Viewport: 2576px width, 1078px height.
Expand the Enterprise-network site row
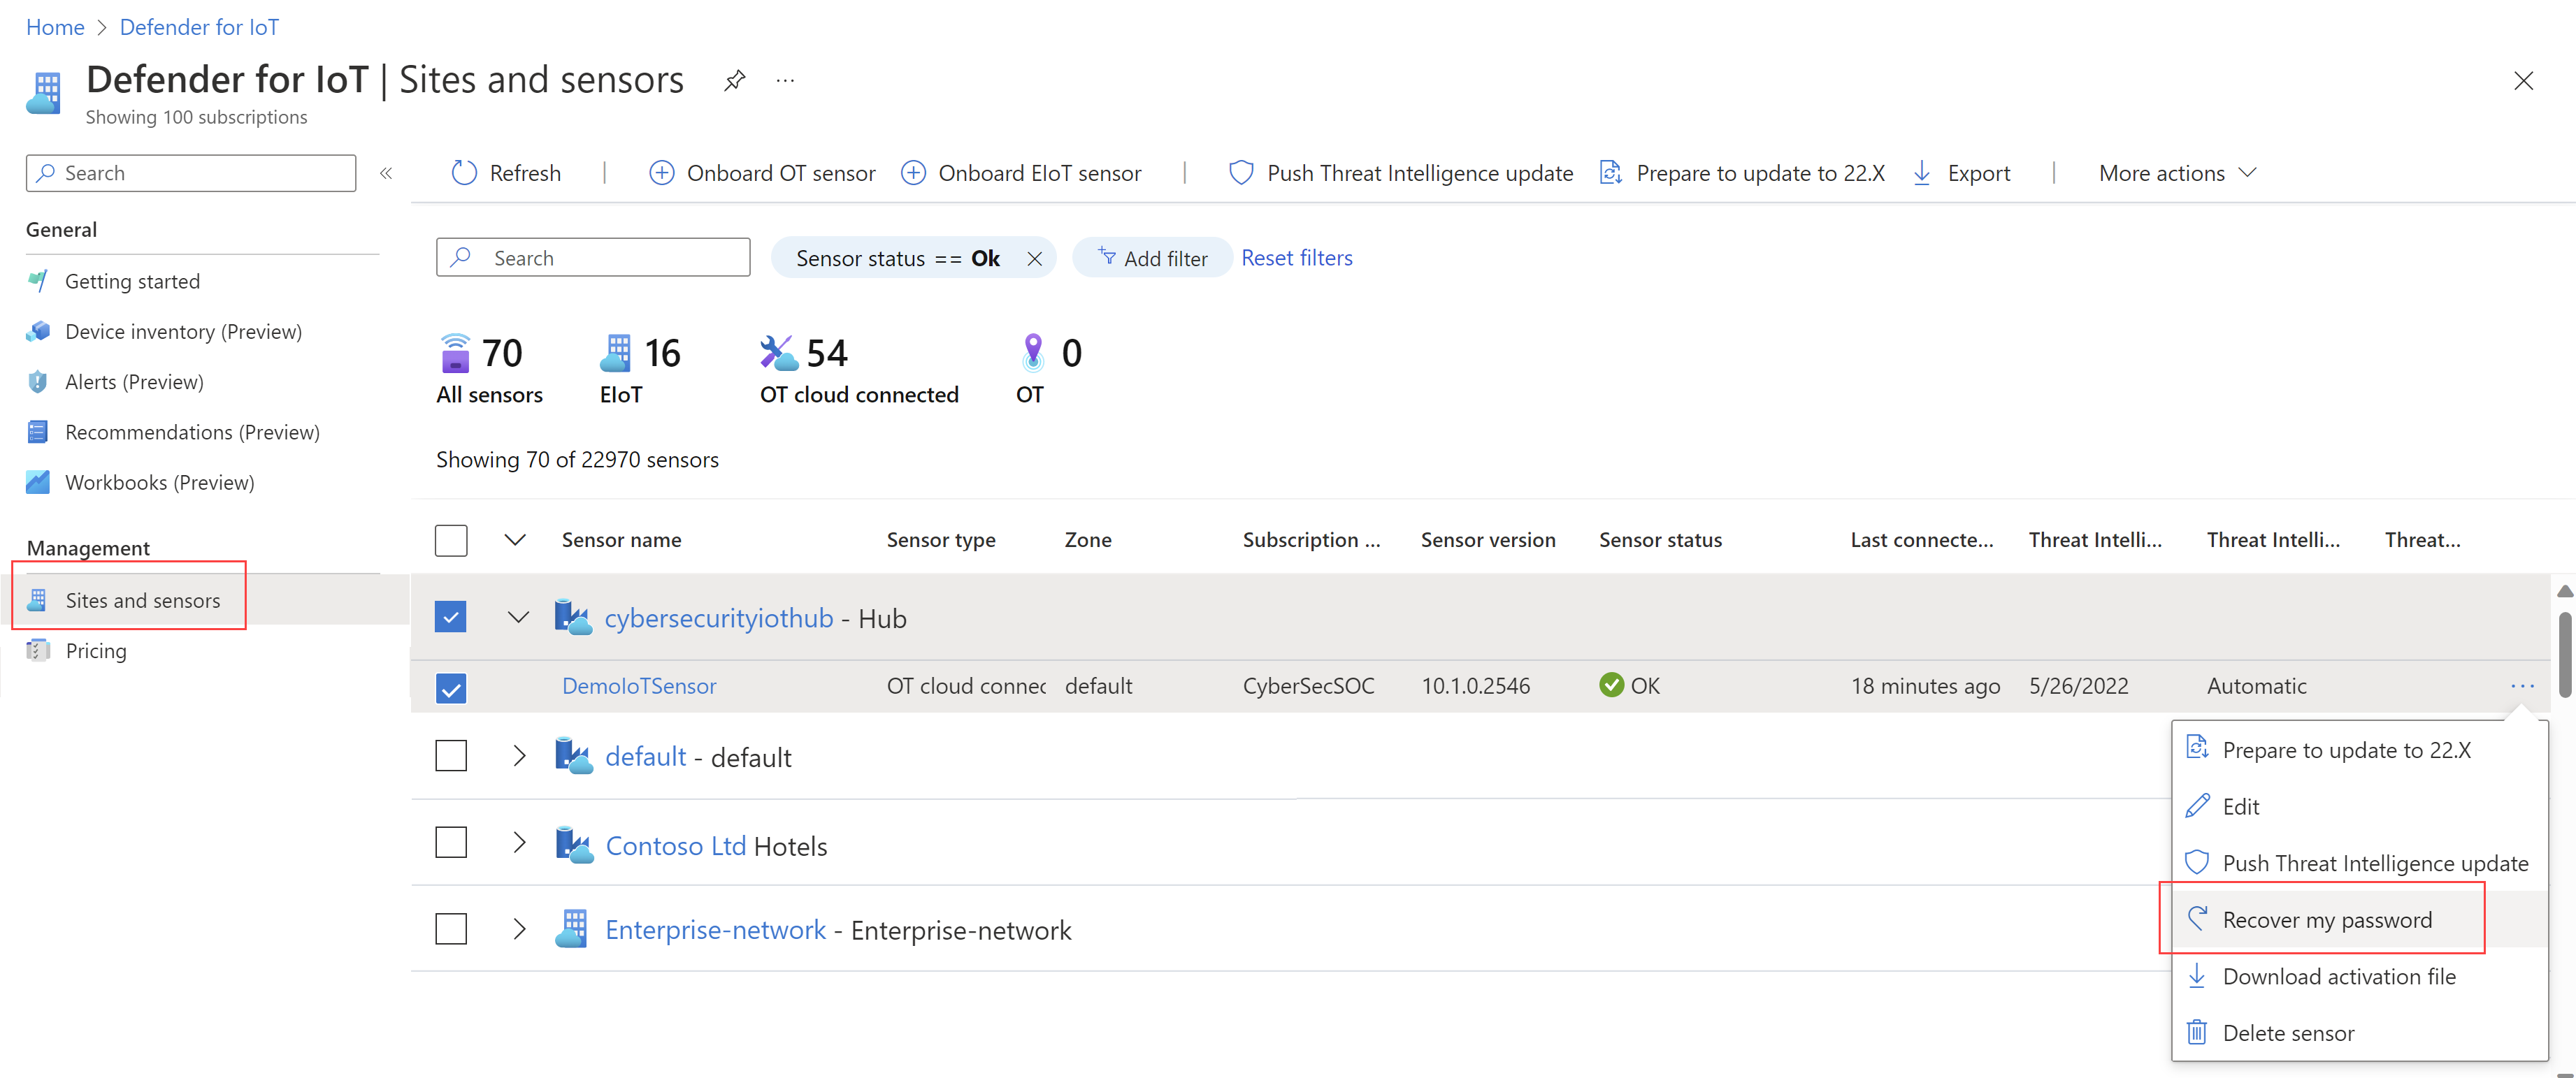(x=518, y=929)
